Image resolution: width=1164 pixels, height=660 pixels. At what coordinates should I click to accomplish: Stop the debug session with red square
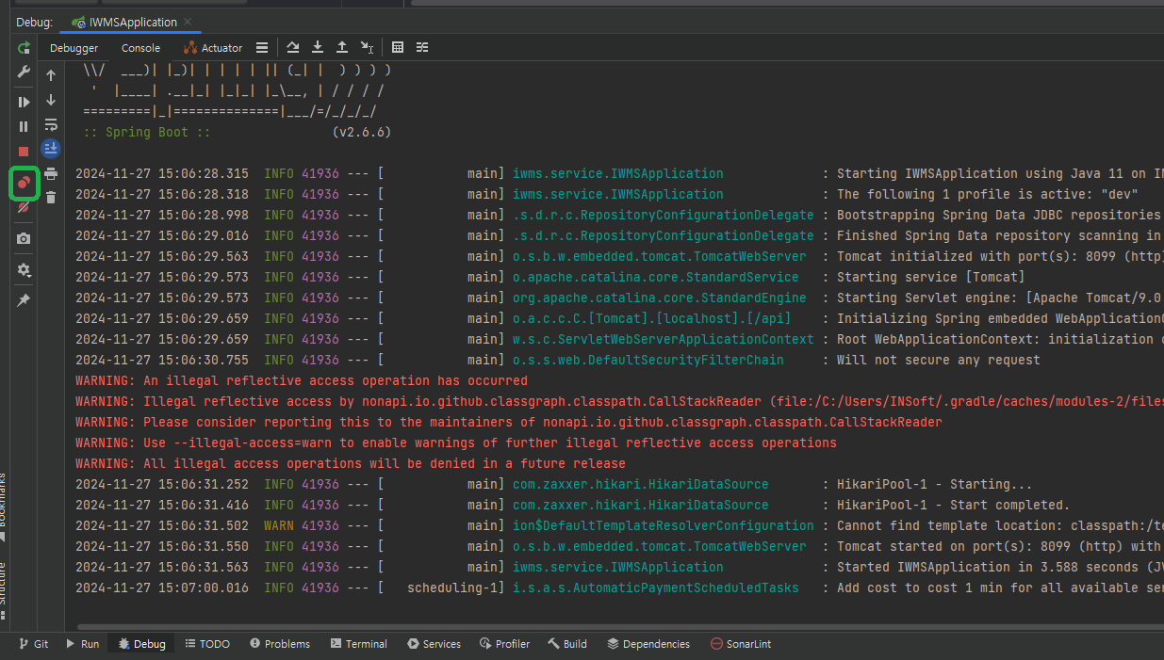(24, 152)
